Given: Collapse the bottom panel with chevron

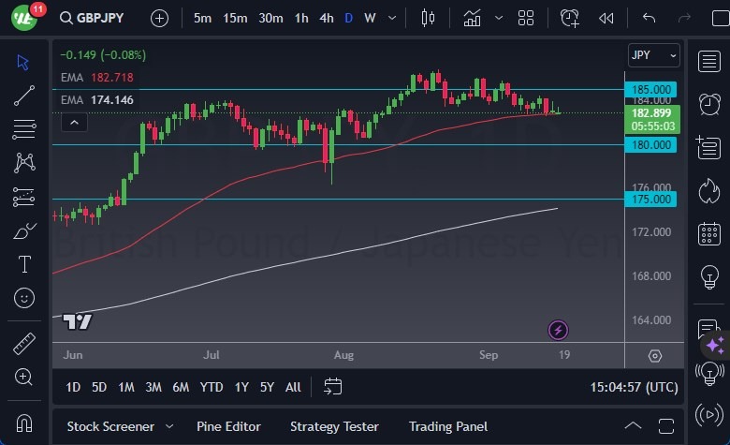Looking at the screenshot, I should (x=633, y=426).
